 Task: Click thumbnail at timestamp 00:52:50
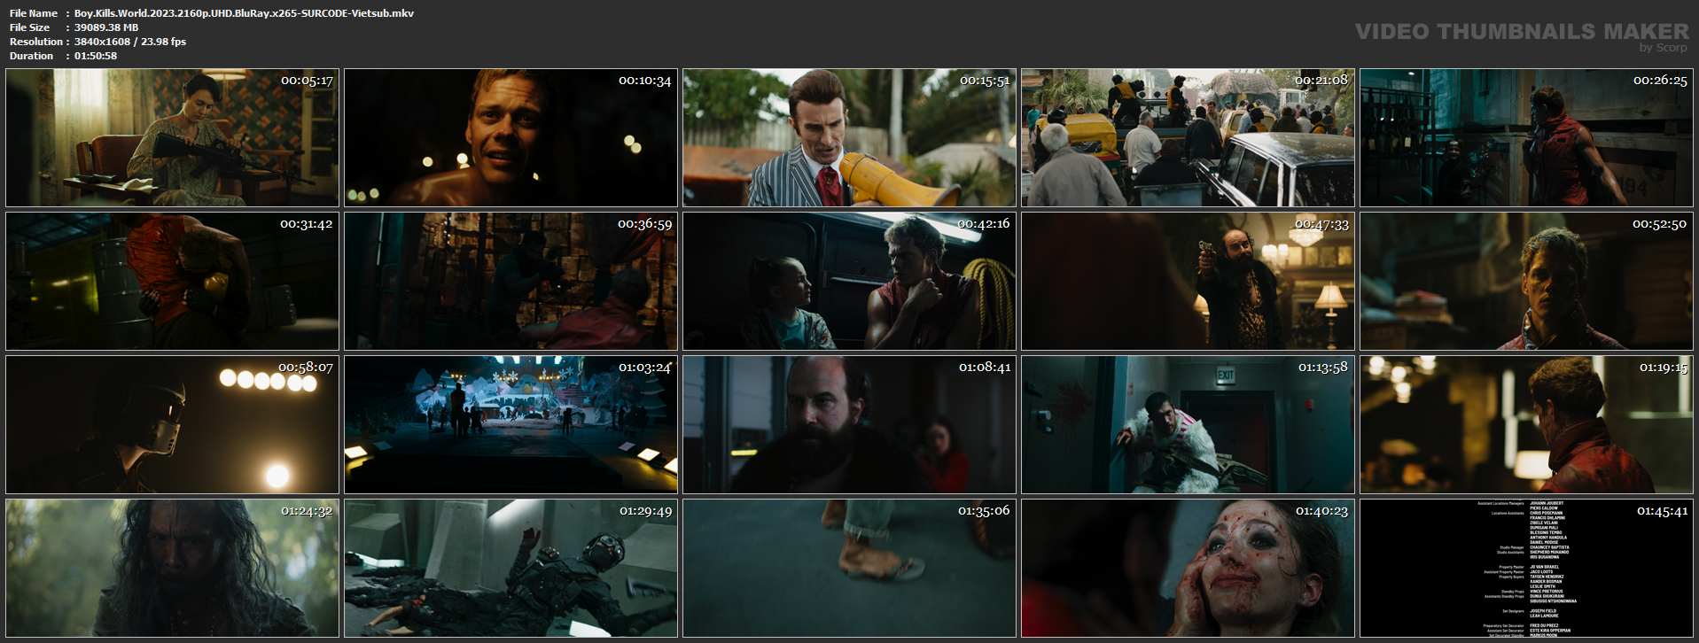[x=1526, y=282]
